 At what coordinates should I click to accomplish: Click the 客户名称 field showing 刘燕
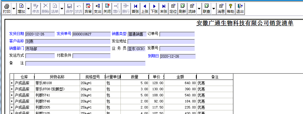point(68,42)
